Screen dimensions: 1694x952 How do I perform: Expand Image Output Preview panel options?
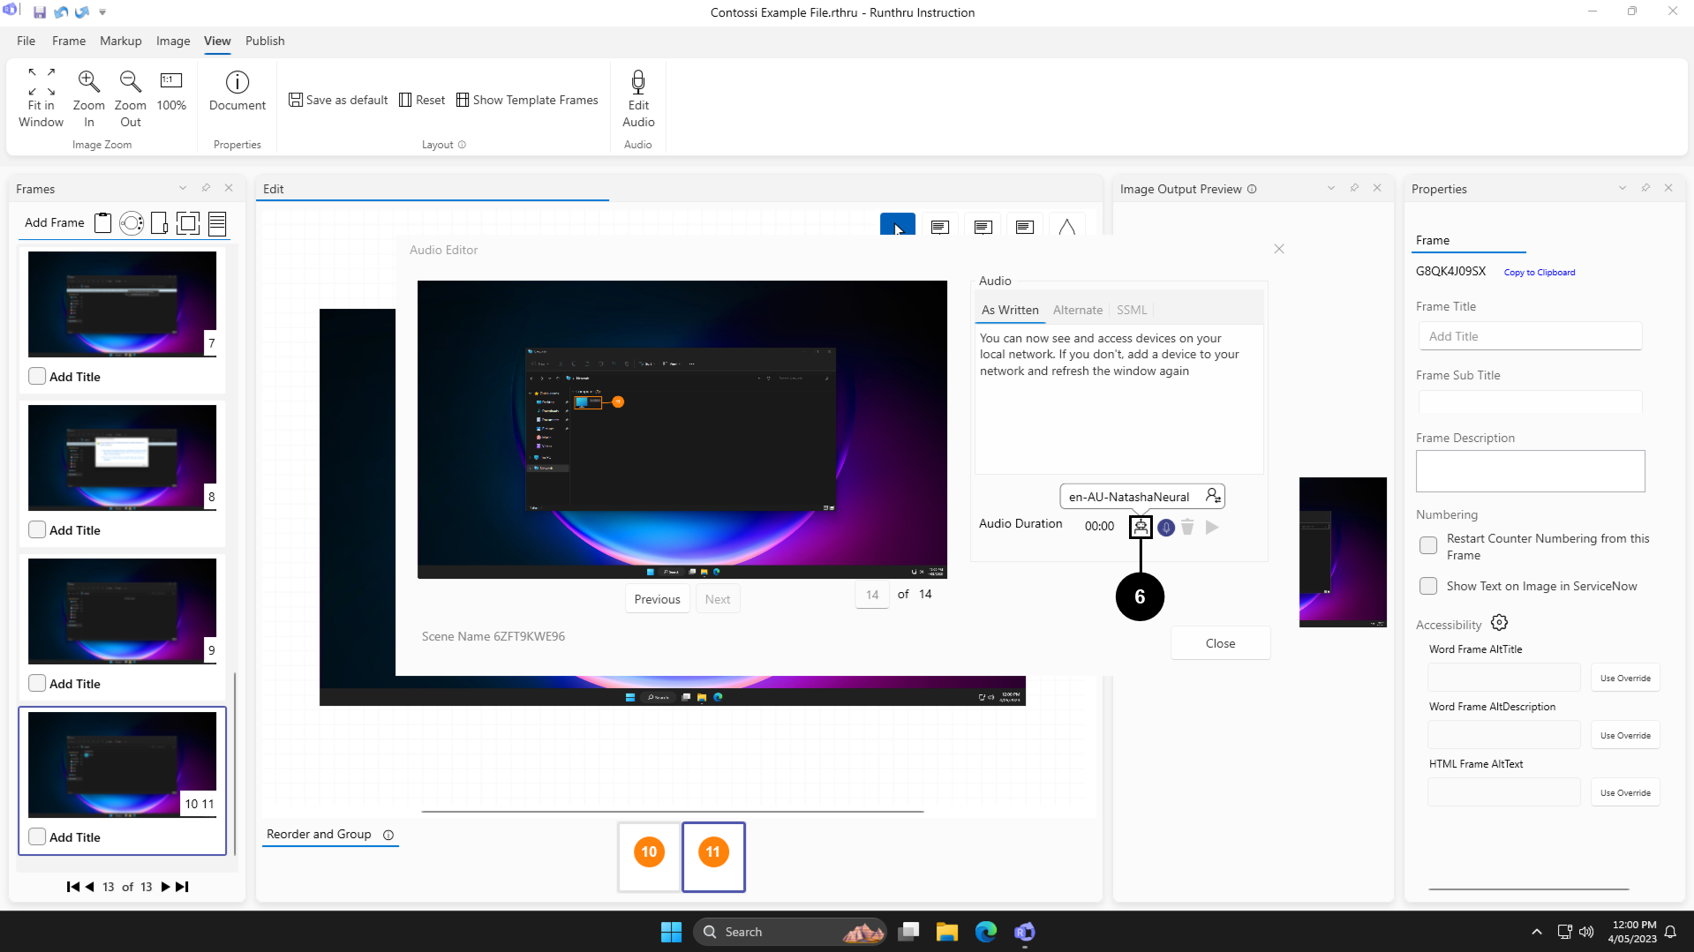(1330, 188)
